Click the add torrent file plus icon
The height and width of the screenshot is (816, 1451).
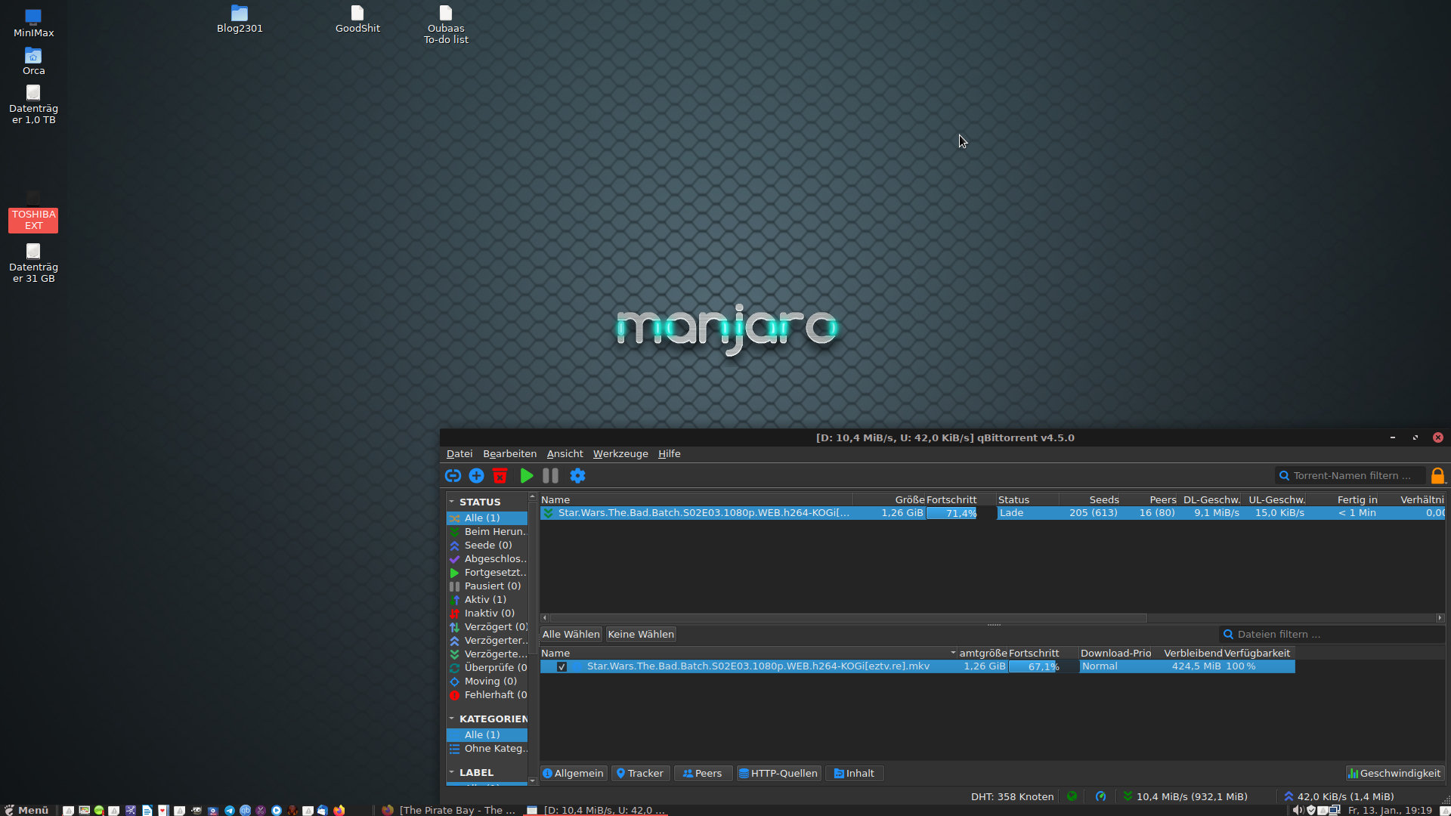tap(476, 475)
